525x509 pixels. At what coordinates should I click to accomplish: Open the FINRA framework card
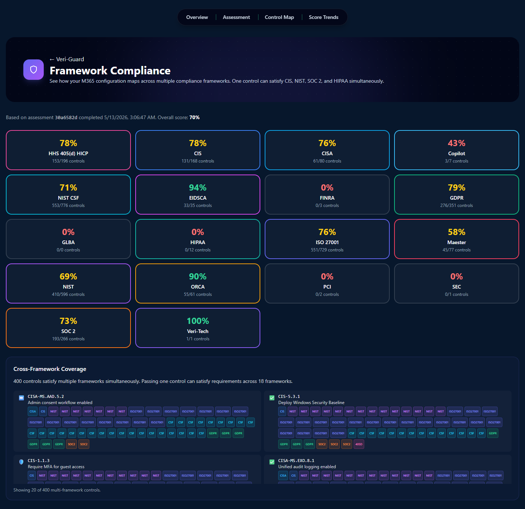327,195
